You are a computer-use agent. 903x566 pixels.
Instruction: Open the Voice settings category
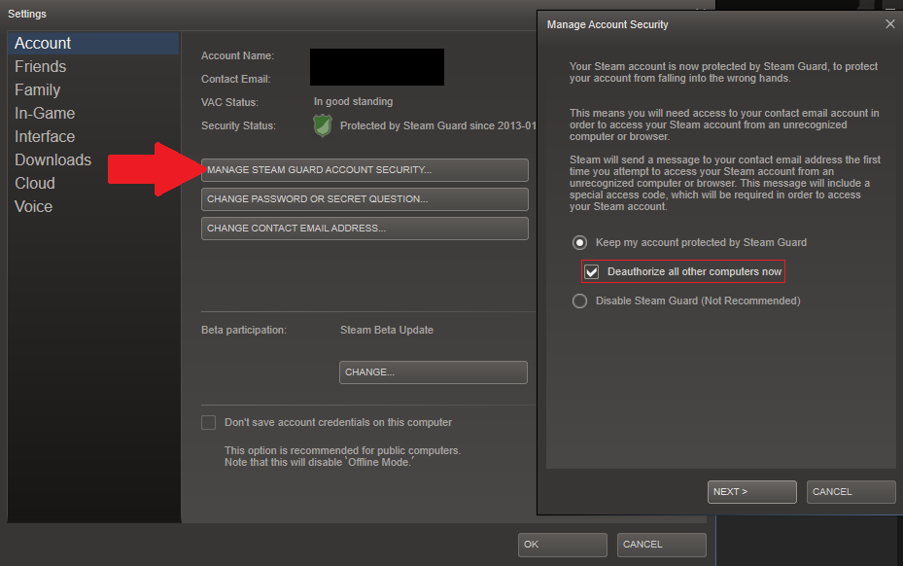[x=33, y=206]
